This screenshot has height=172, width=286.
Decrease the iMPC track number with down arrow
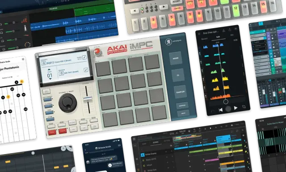click(50, 79)
